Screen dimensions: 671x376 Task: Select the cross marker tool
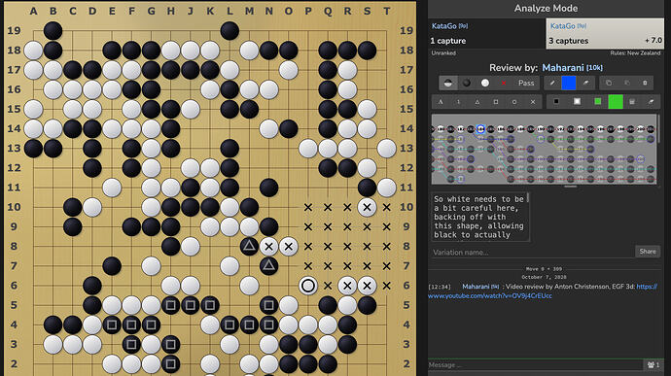(x=533, y=102)
